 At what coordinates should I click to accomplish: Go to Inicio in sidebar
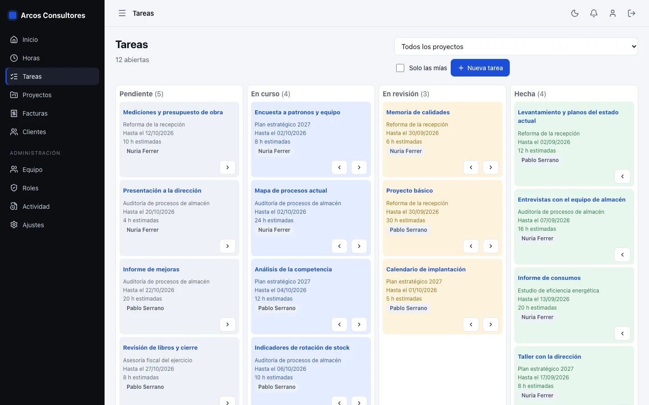coord(52,40)
